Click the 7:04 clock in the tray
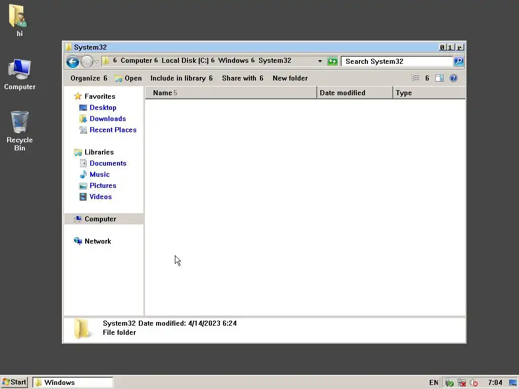Viewport: 519px width, 389px height. pyautogui.click(x=495, y=383)
